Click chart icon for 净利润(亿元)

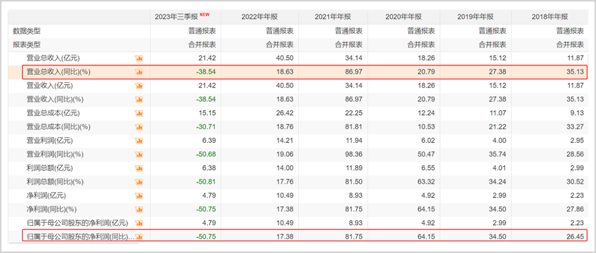[x=139, y=195]
